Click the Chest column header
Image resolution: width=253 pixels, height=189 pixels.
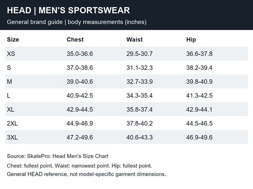75,39
